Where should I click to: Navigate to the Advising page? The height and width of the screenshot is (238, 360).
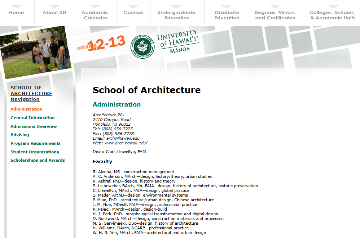point(19,135)
